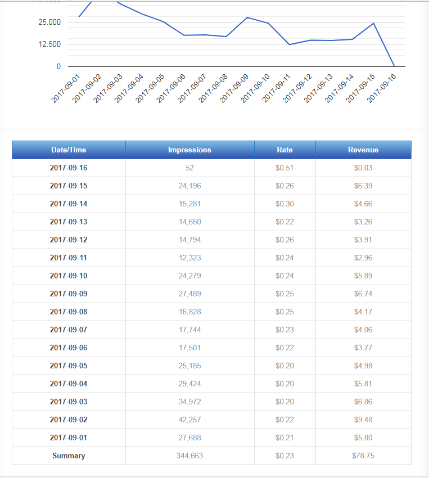Viewport: 429px width, 478px height.
Task: Select the 2017-09-16 date cell in table
Action: click(69, 168)
